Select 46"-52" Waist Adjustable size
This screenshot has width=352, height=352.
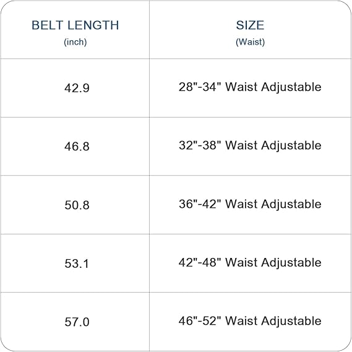pos(250,321)
